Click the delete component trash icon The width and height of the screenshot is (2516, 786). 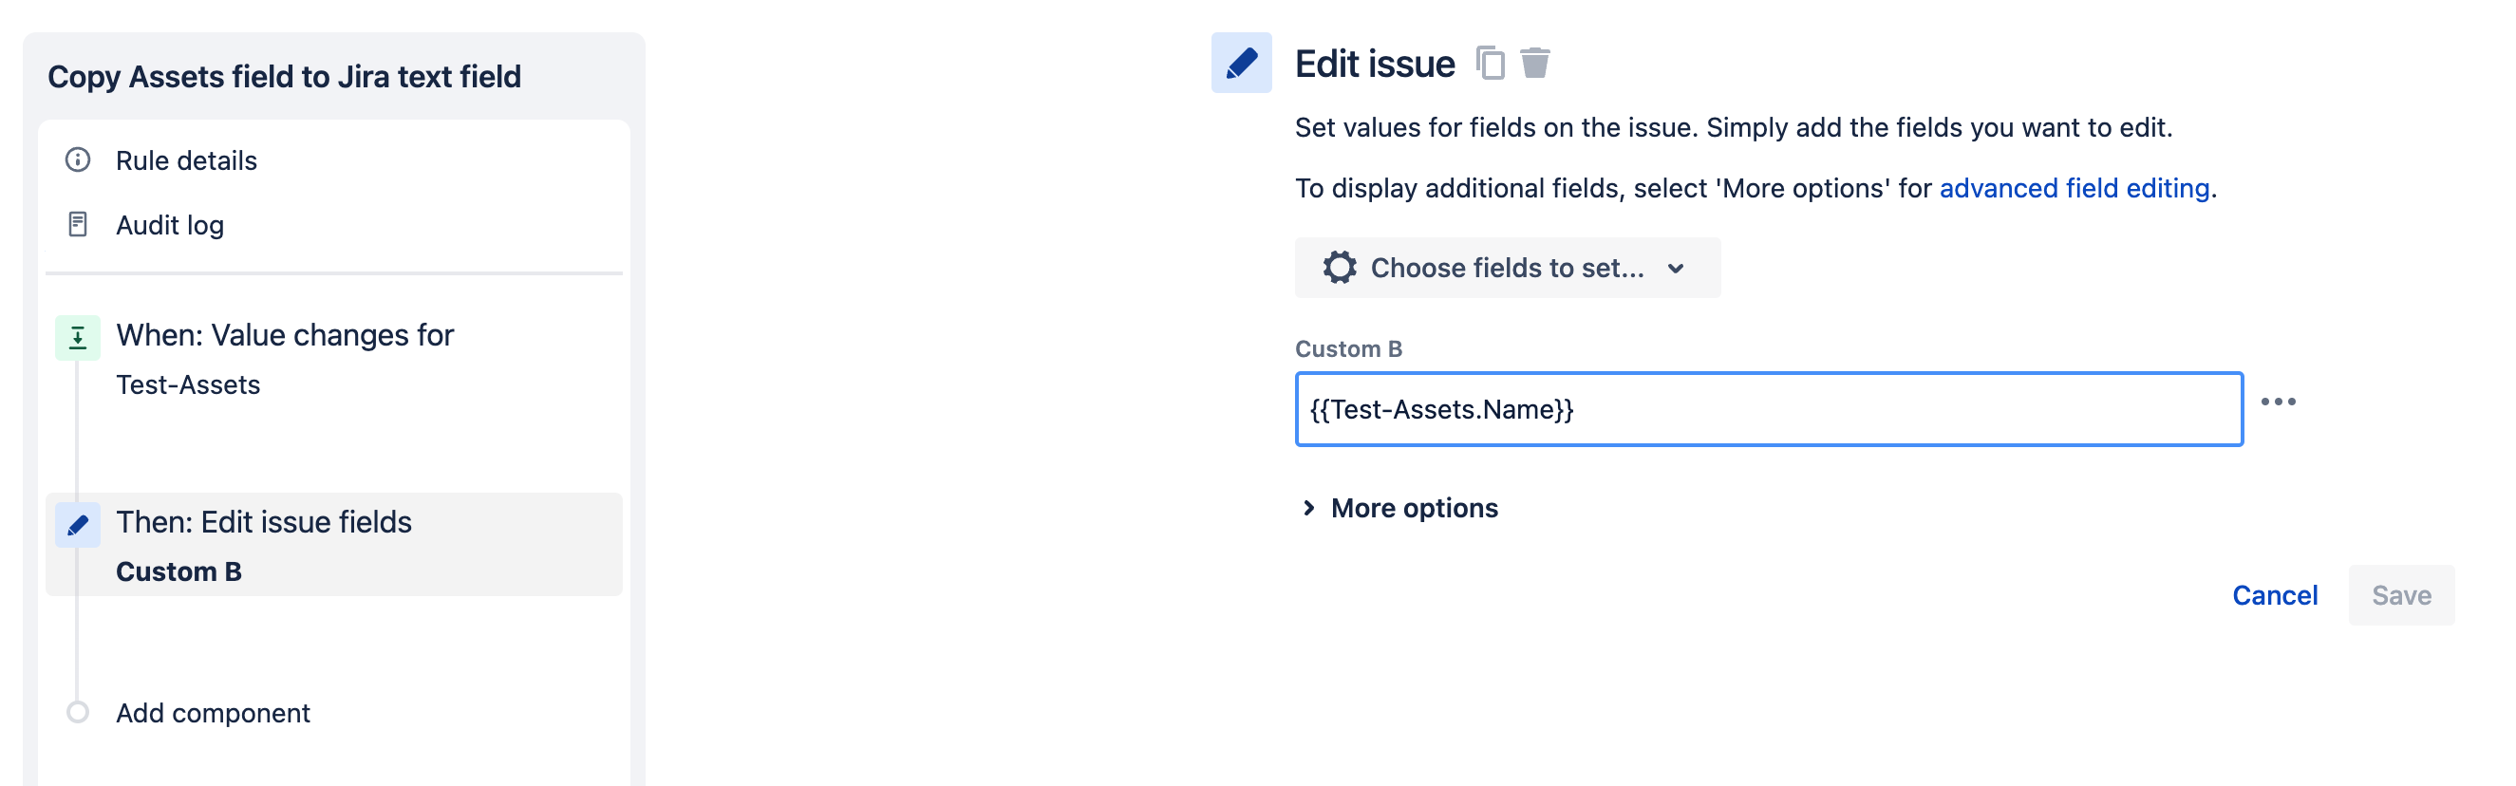1534,64
